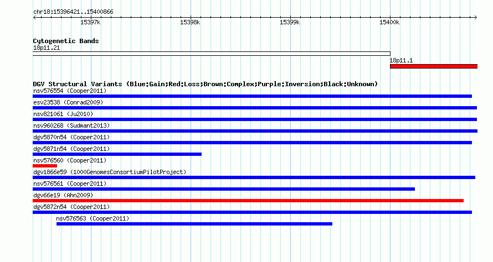Click the 15398k ruler tick label
This screenshot has width=493, height=262.
coord(190,22)
